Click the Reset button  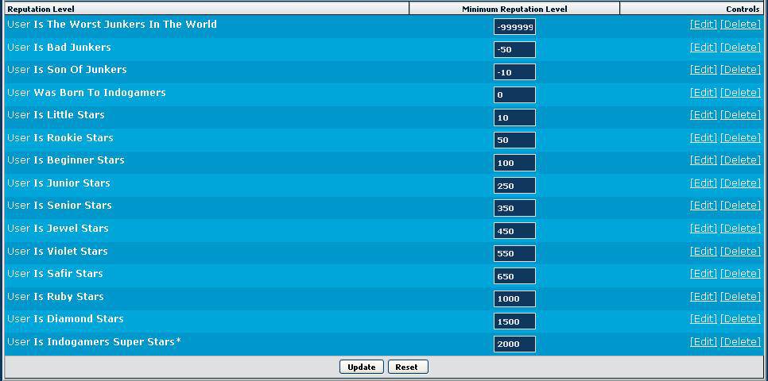[x=408, y=368]
